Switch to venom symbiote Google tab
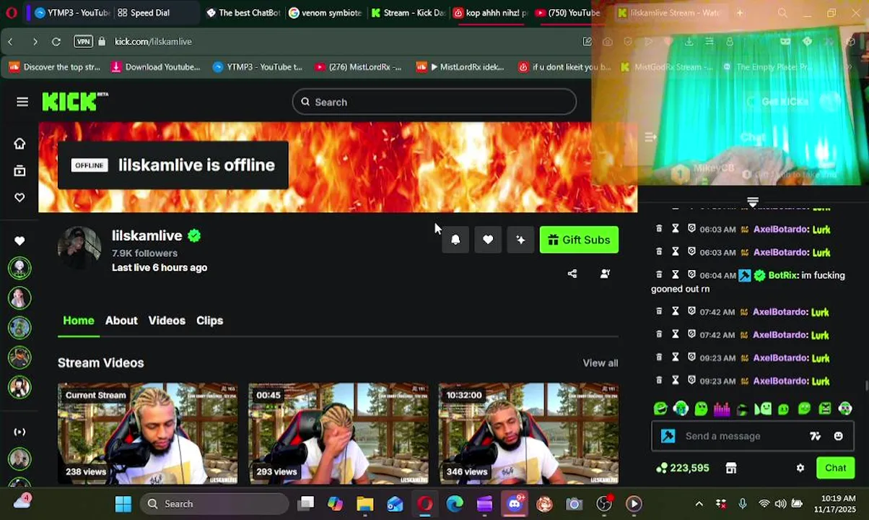Viewport: 869px width, 520px height. tap(326, 12)
